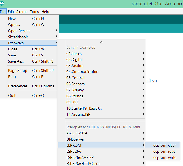Expand the 04.Communication examples submenu

pos(101,72)
